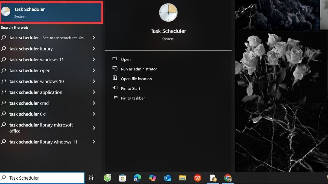Click Pin to taskbar

(133, 98)
